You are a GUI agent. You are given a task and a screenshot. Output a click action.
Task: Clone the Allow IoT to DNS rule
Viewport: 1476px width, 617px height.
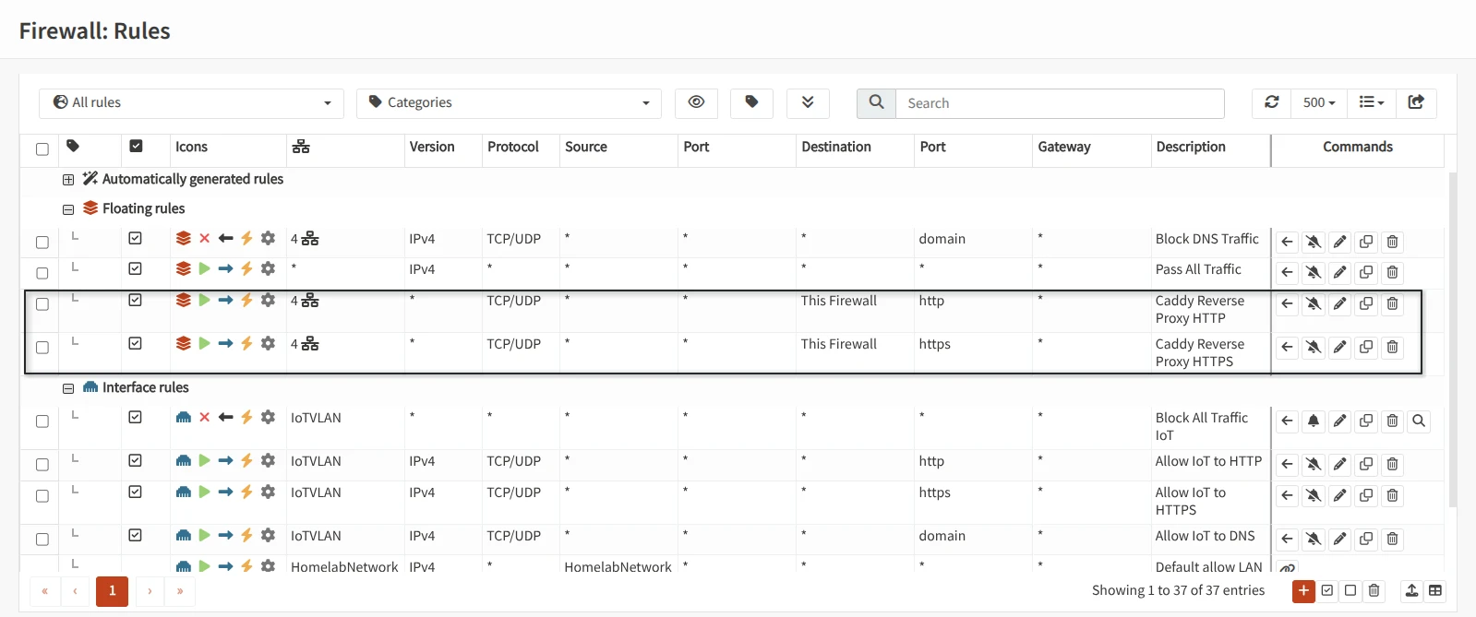pyautogui.click(x=1366, y=539)
